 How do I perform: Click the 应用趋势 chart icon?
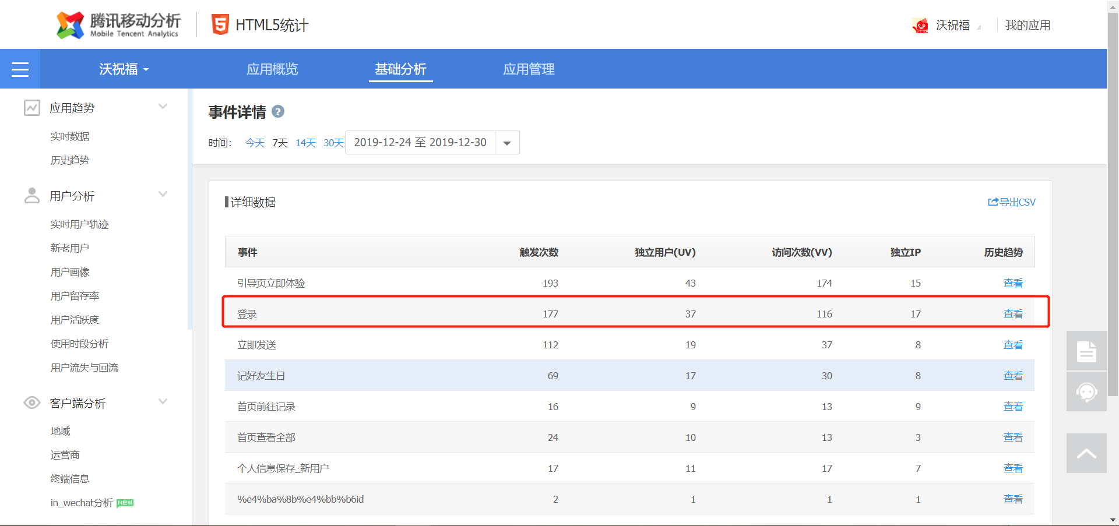32,108
